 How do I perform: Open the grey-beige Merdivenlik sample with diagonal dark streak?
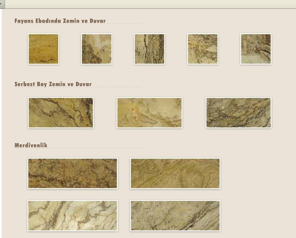[175, 216]
